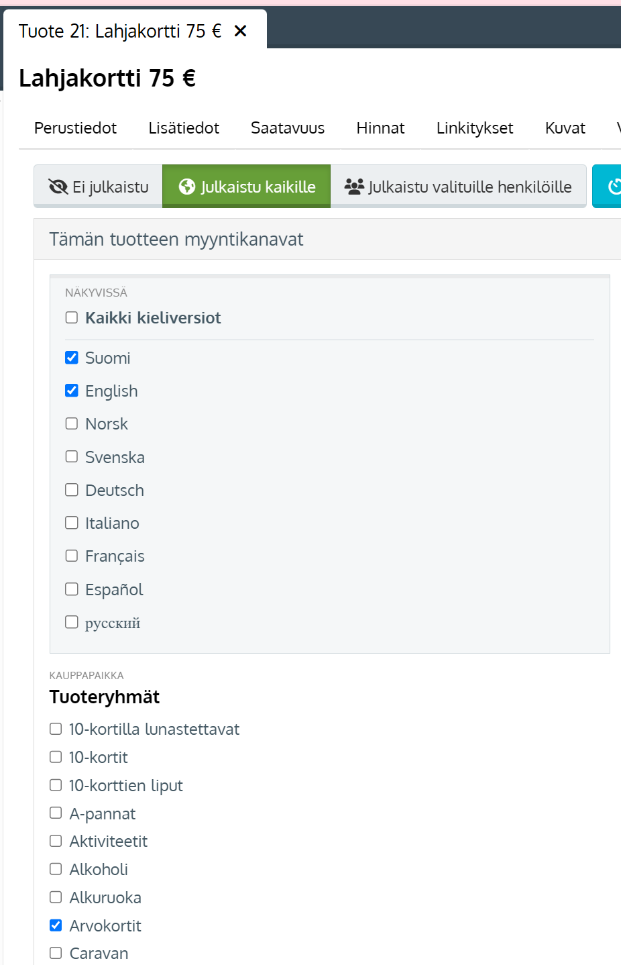621x965 pixels.
Task: Click the crossed-eye Ei julkaistu icon
Action: click(58, 187)
